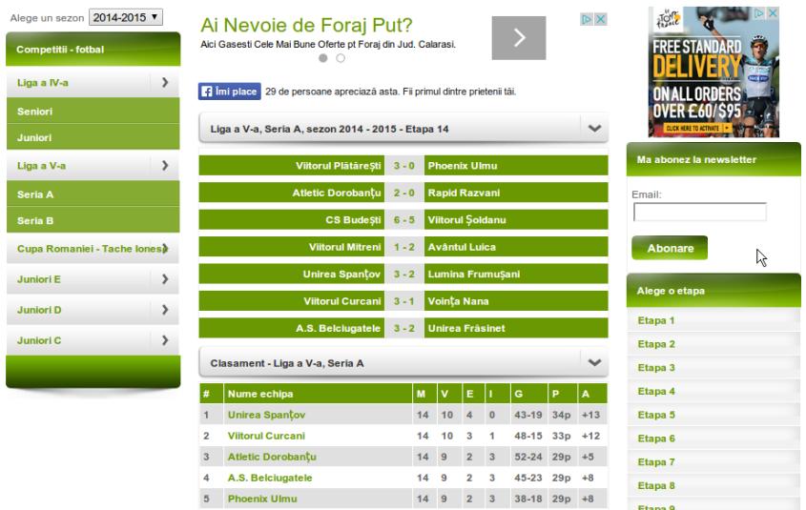Collapse the Clasament table panel chevron
Viewport: 806px width, 510px height.
pos(595,362)
